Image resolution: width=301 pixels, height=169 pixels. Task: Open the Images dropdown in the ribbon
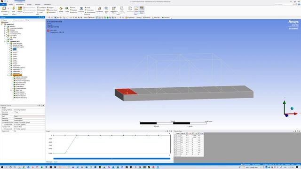[x=50, y=8]
